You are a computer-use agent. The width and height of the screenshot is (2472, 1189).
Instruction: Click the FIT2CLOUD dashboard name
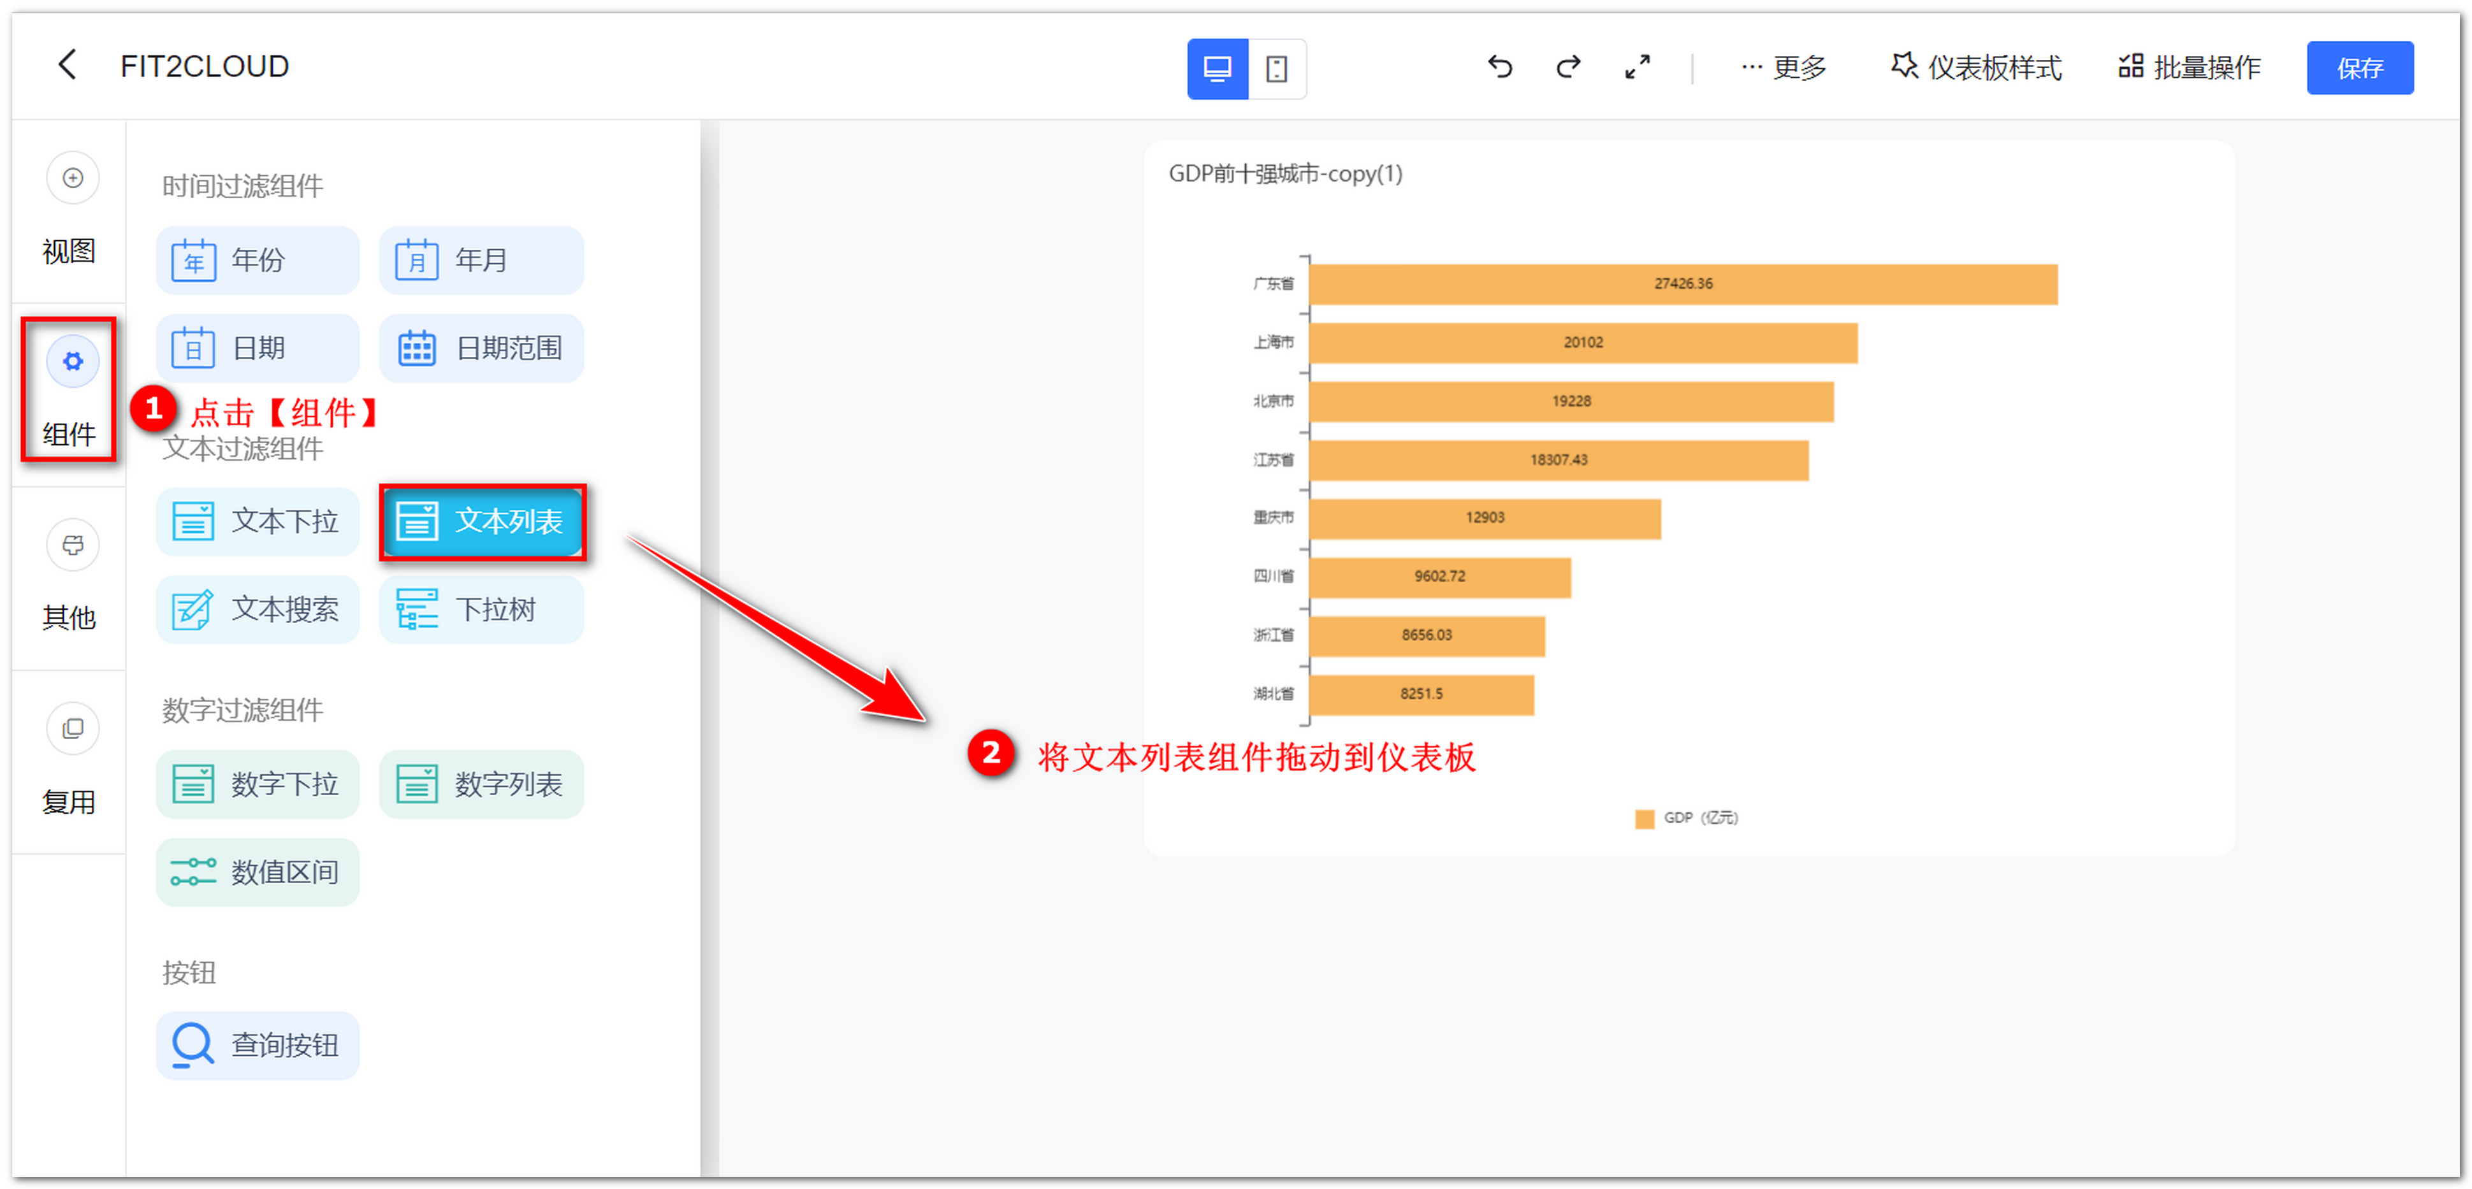click(205, 66)
